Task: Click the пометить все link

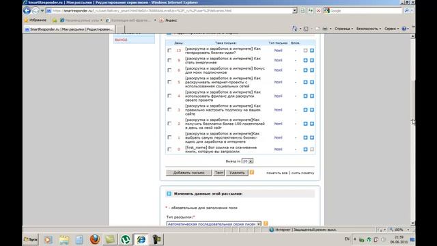Action: pos(277,173)
